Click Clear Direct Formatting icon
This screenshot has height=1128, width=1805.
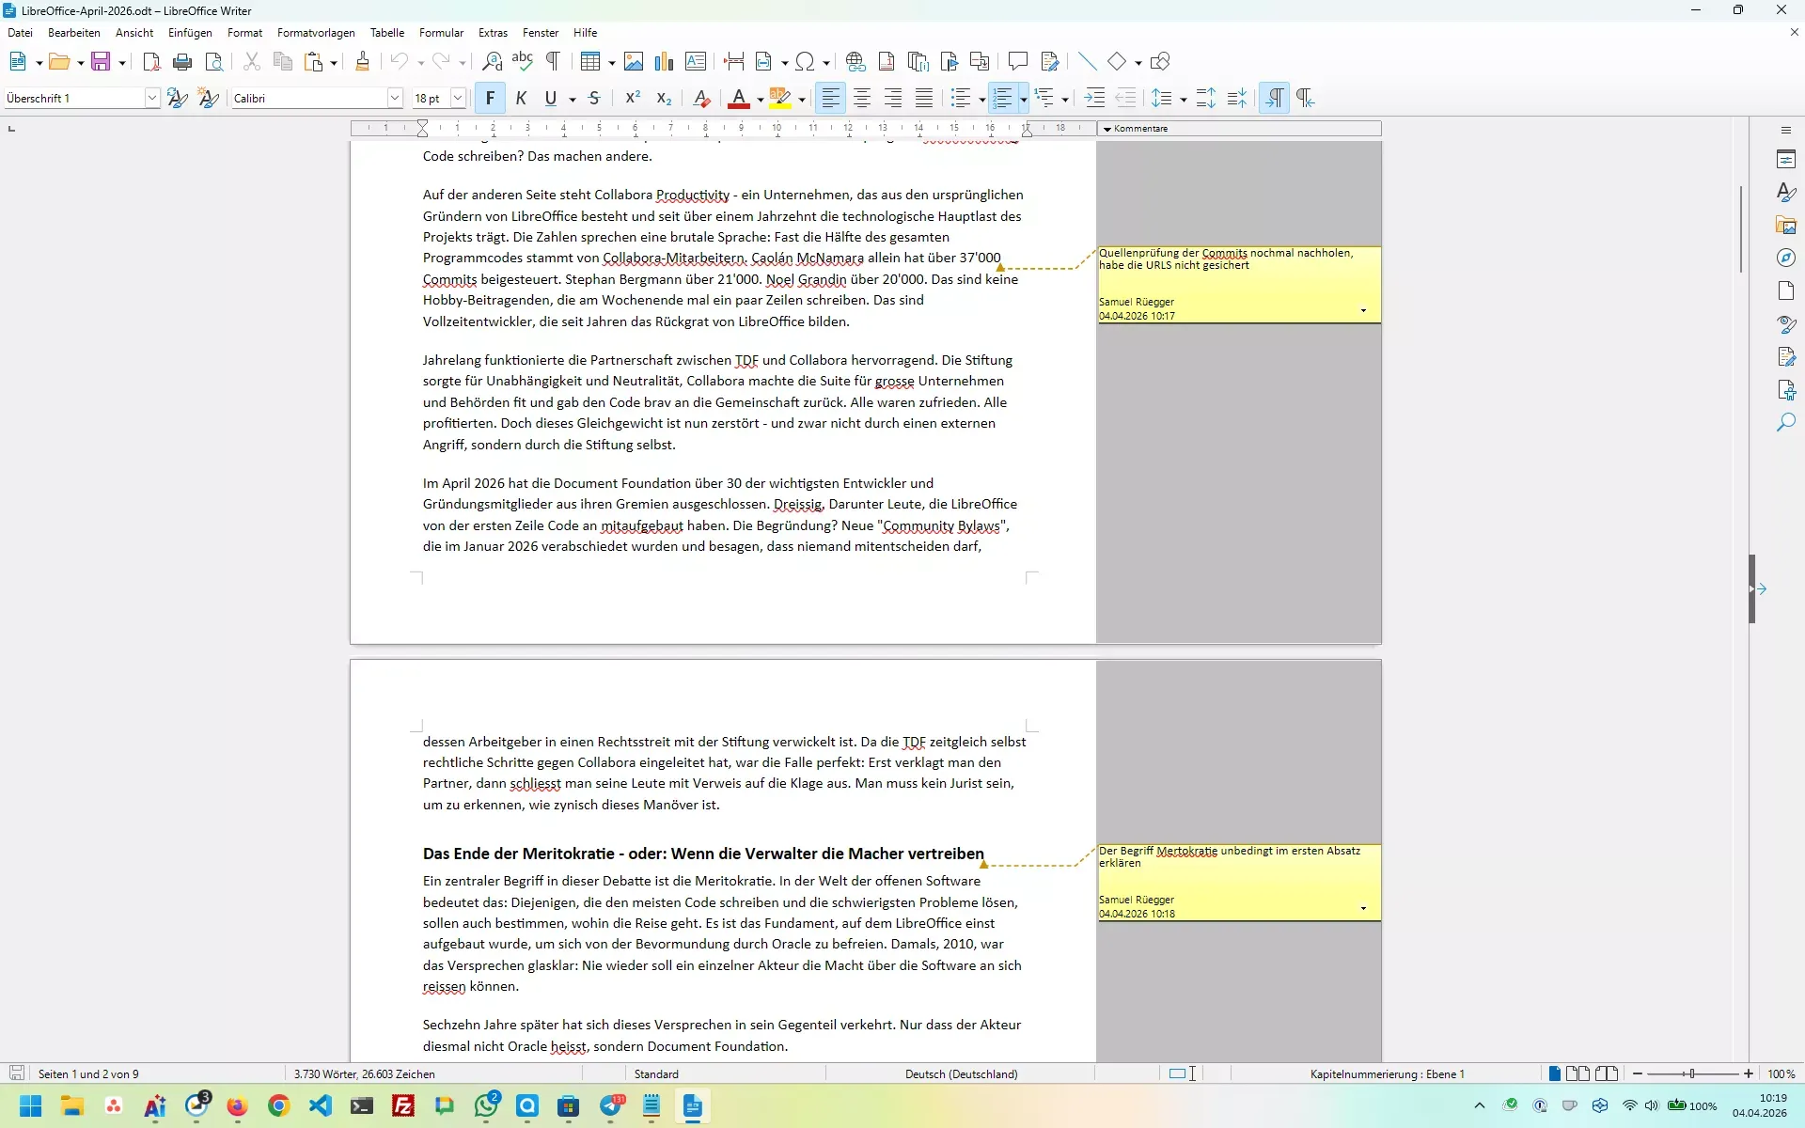coord(701,98)
